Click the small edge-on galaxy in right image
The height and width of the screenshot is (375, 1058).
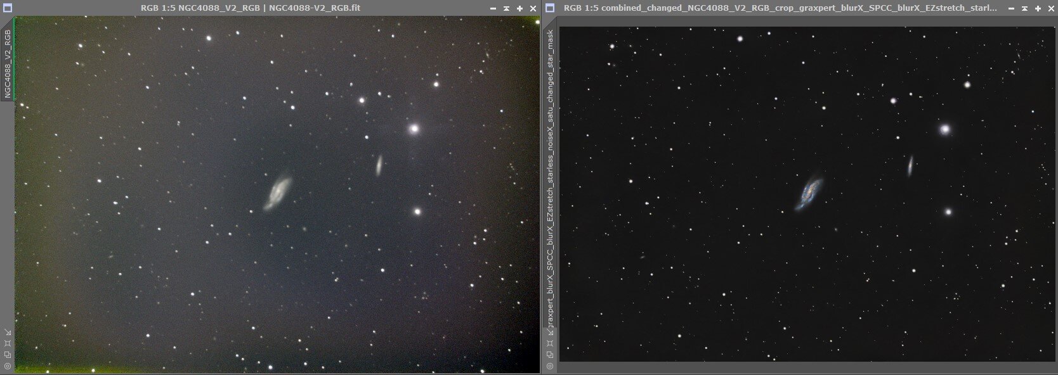pos(910,166)
